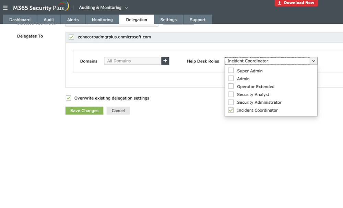Click the Delegates To label
This screenshot has width=343, height=208.
(x=30, y=36)
